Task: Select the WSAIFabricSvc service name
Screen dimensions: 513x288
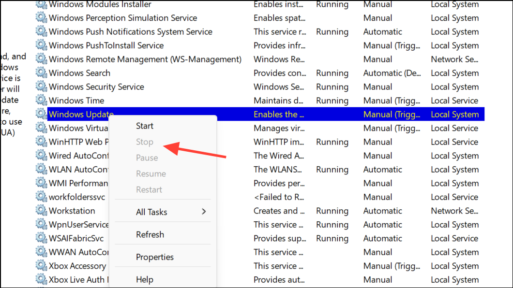Action: (x=76, y=238)
